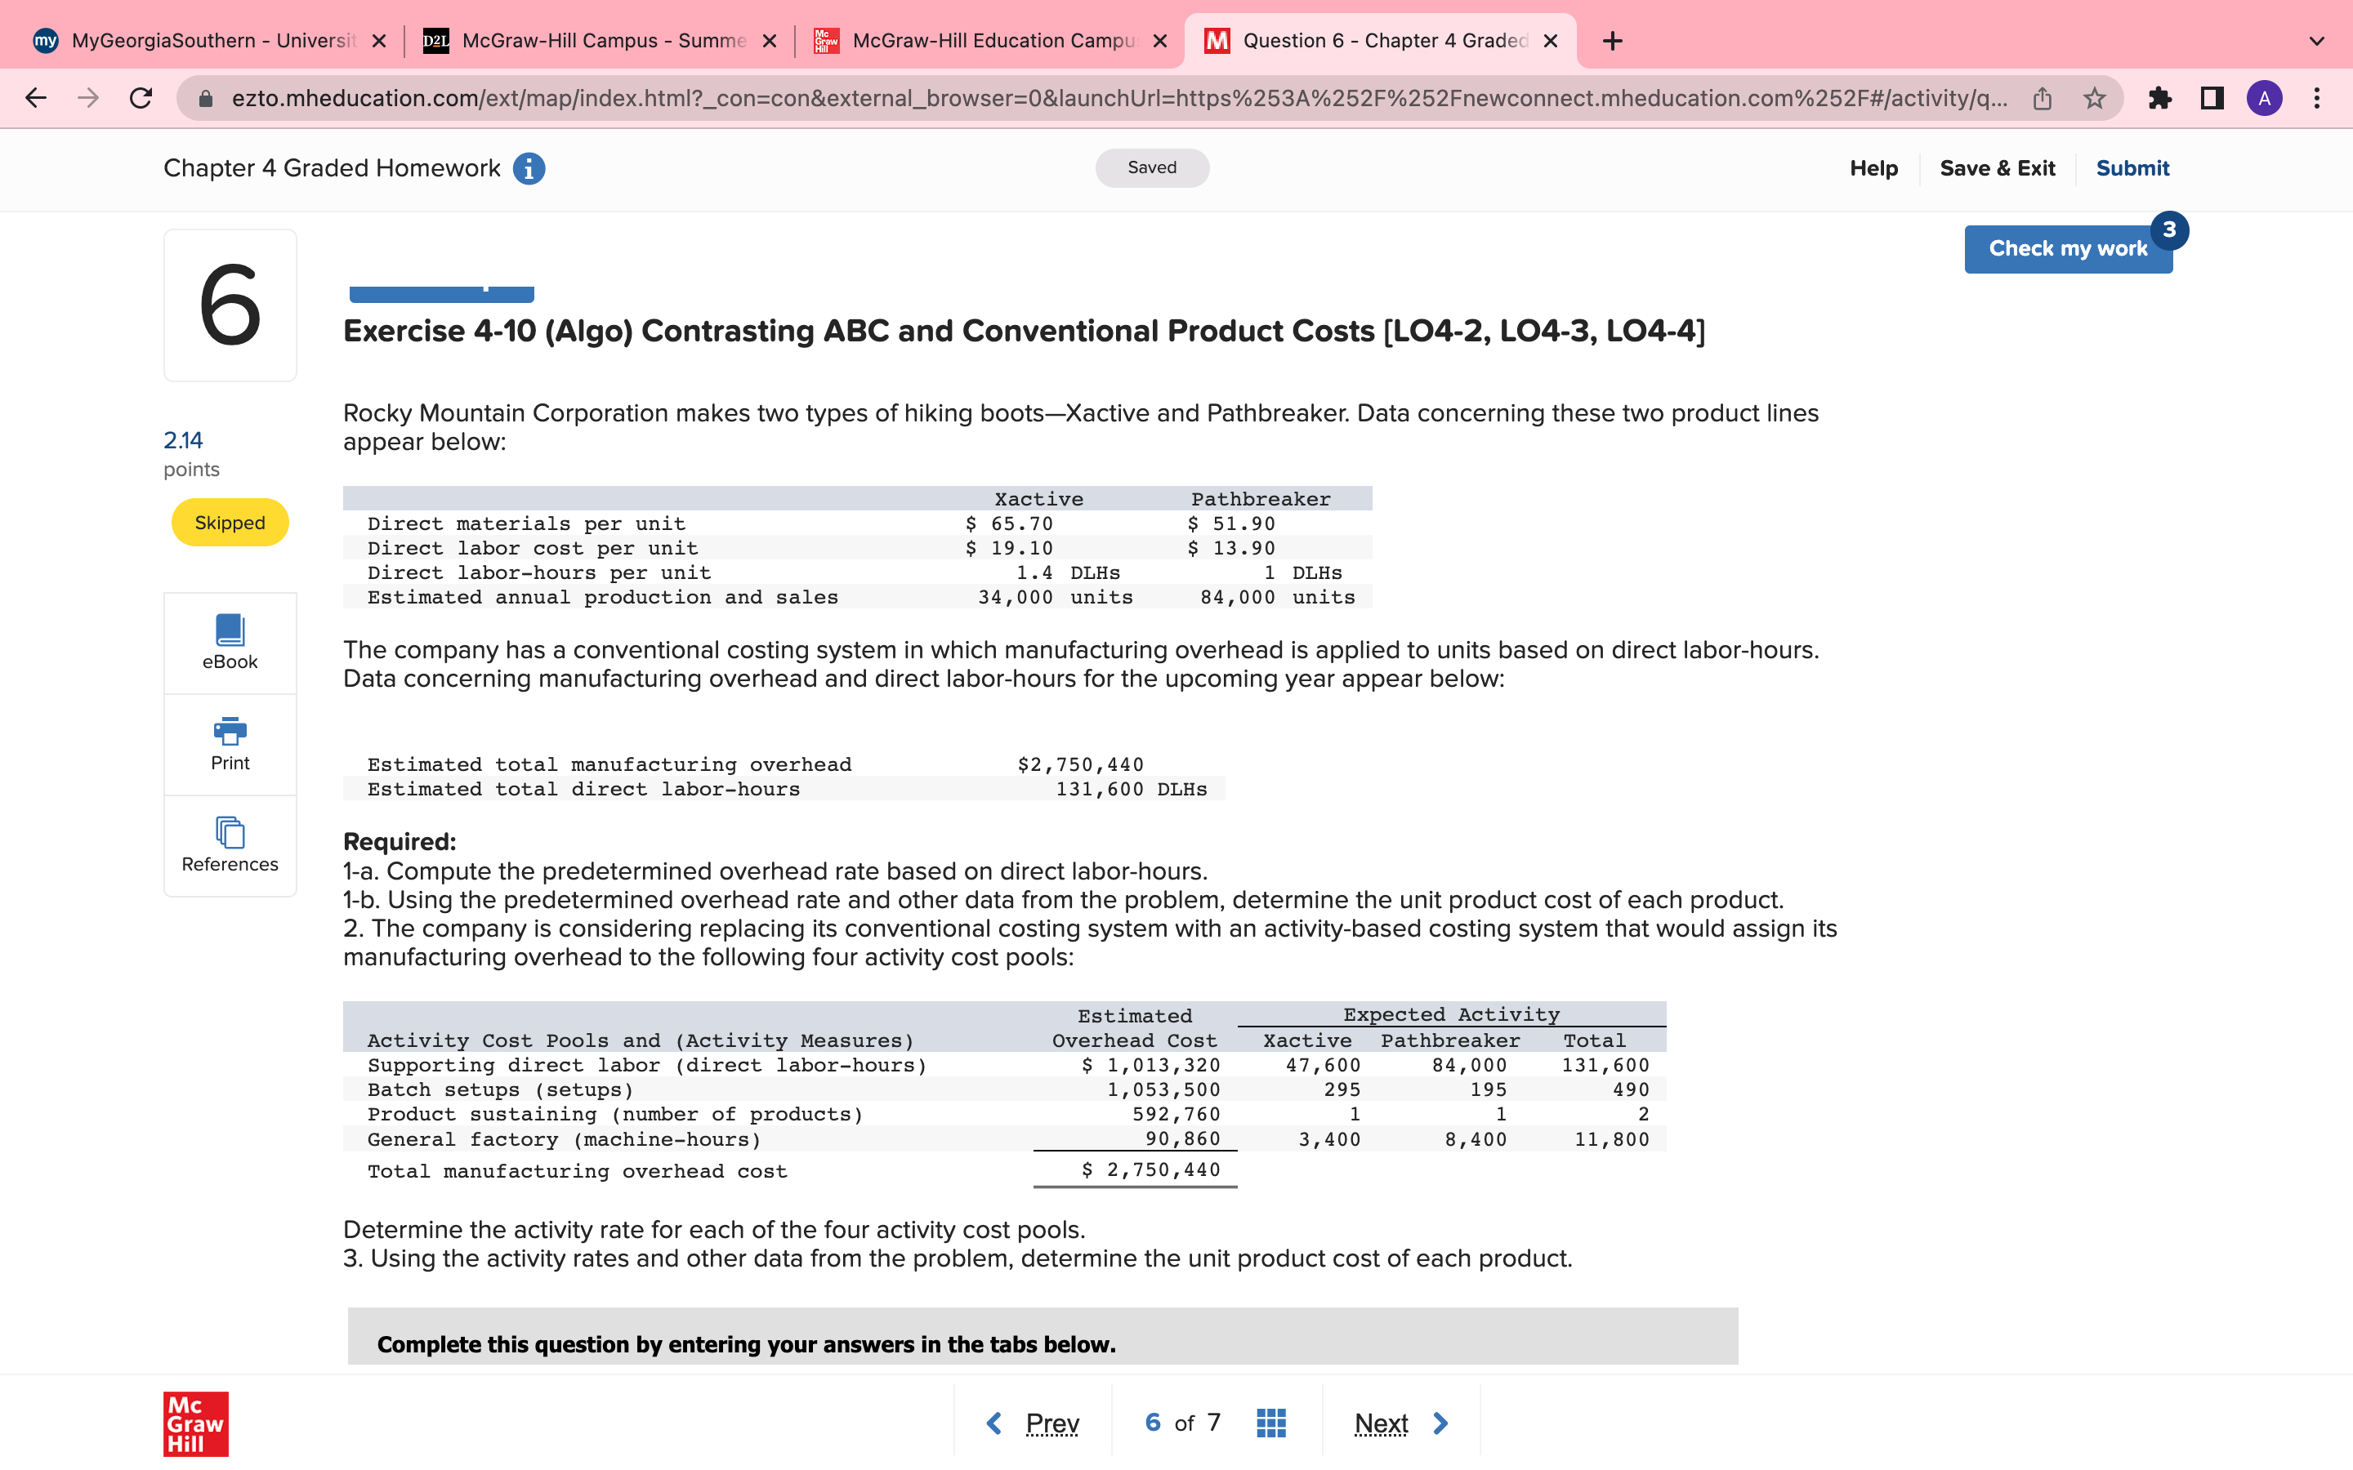Click the Submit link
2353x1470 pixels.
2132,168
